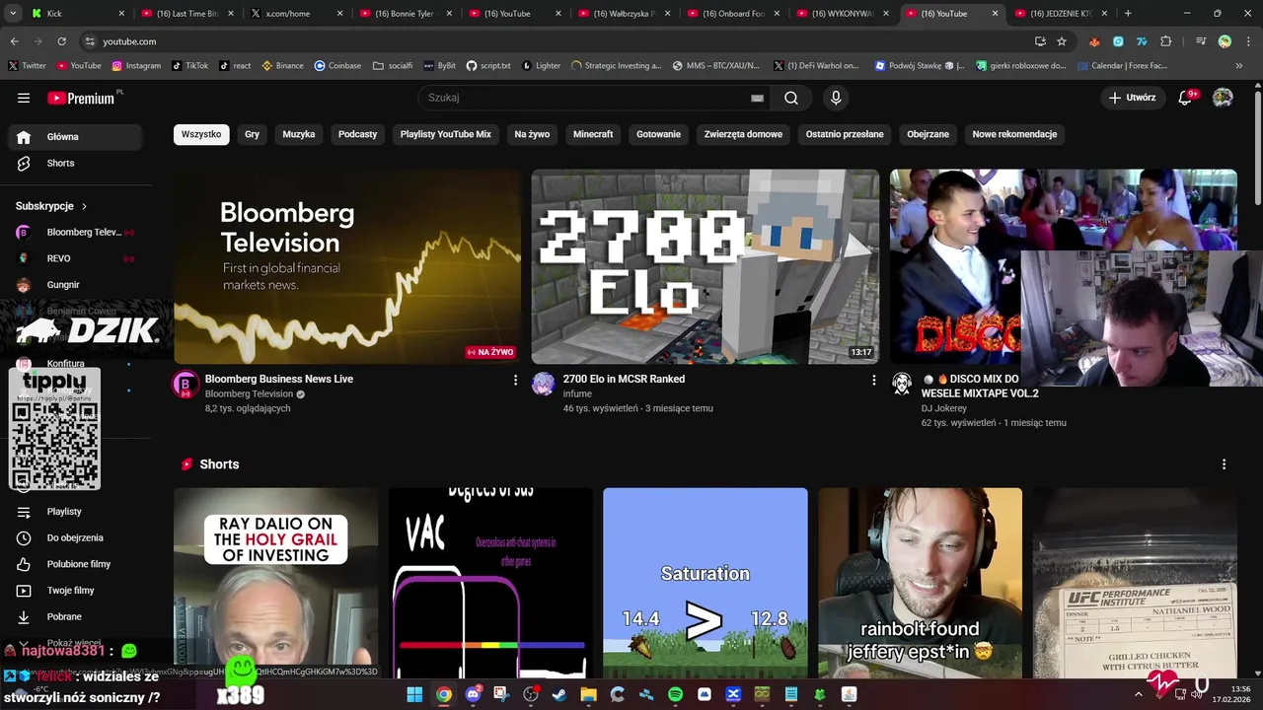Image resolution: width=1263 pixels, height=710 pixels.
Task: Open the Steam icon on the taskbar
Action: [x=559, y=694]
